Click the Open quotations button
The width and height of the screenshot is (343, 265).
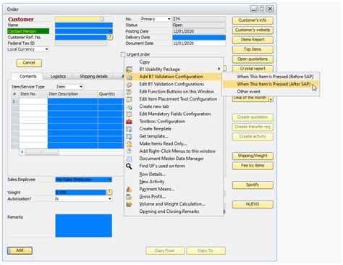[253, 59]
